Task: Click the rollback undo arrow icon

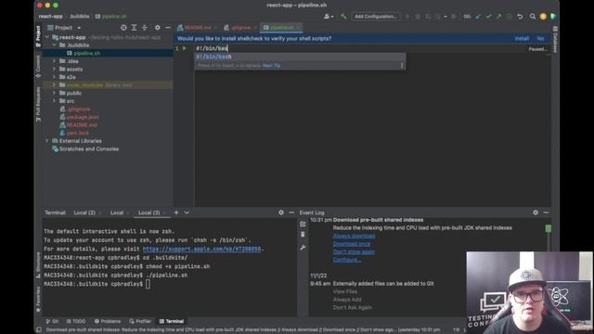Action: tap(520, 17)
